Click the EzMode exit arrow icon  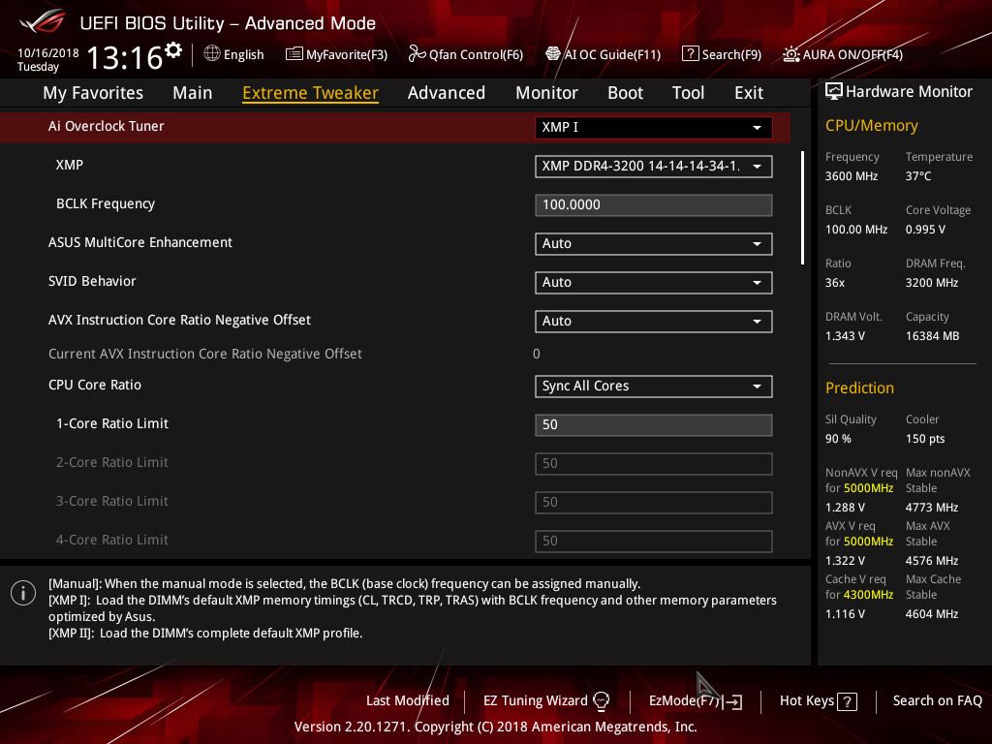[x=733, y=701]
